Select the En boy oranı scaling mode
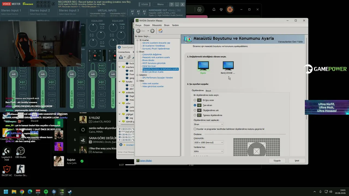The height and width of the screenshot is (196, 349). (195, 100)
